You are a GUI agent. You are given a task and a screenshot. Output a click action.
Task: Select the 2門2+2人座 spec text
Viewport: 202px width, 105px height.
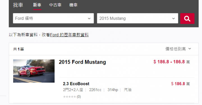tap(73, 90)
